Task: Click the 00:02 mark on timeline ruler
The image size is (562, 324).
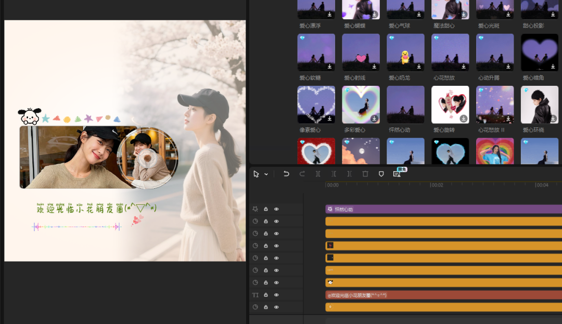Action: coord(437,185)
